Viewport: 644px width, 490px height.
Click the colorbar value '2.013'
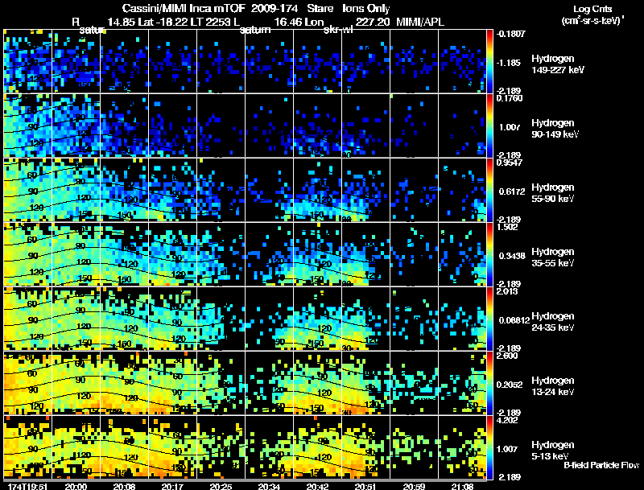pyautogui.click(x=508, y=291)
